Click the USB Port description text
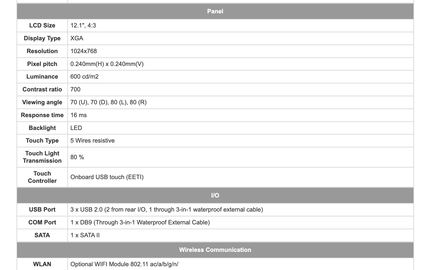The height and width of the screenshot is (270, 428). pyautogui.click(x=167, y=210)
